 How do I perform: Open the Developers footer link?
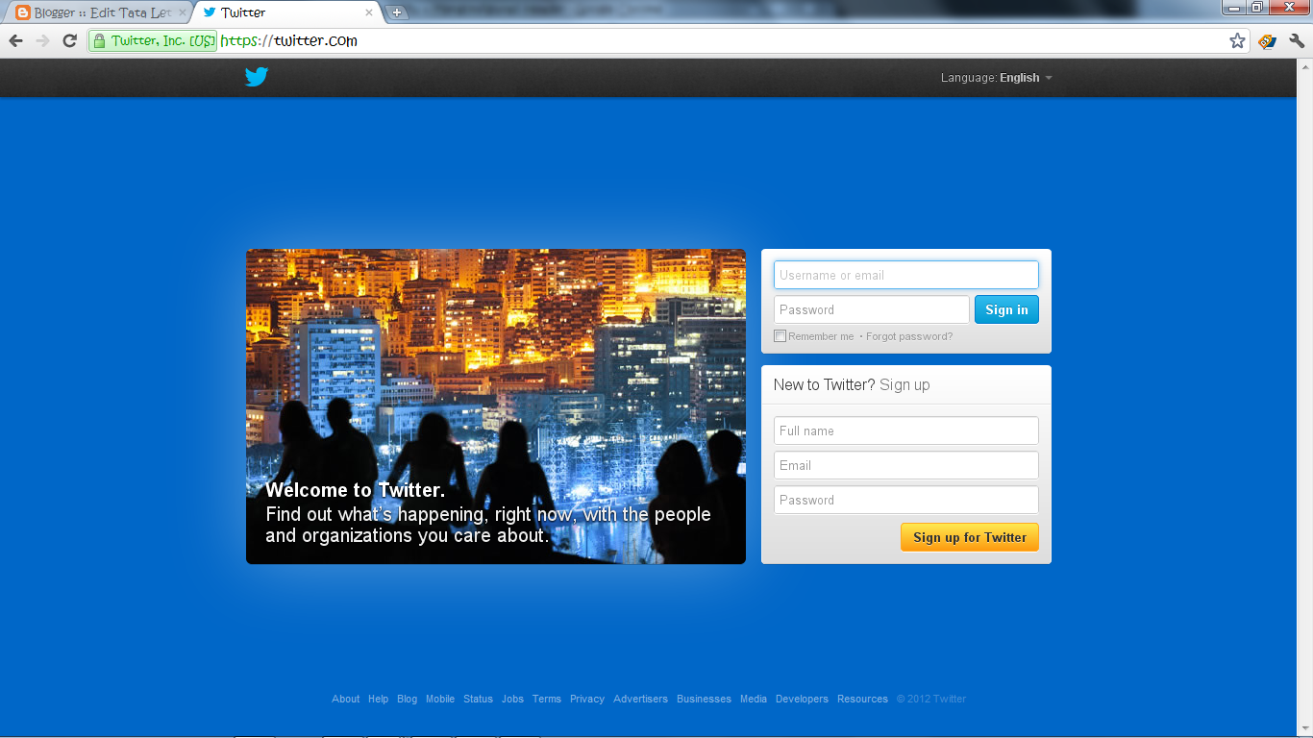[x=803, y=699]
